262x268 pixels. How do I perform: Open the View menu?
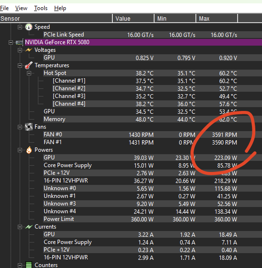pyautogui.click(x=21, y=8)
